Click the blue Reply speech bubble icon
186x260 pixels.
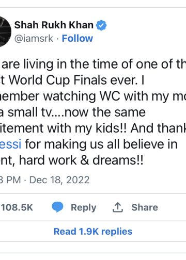57,207
